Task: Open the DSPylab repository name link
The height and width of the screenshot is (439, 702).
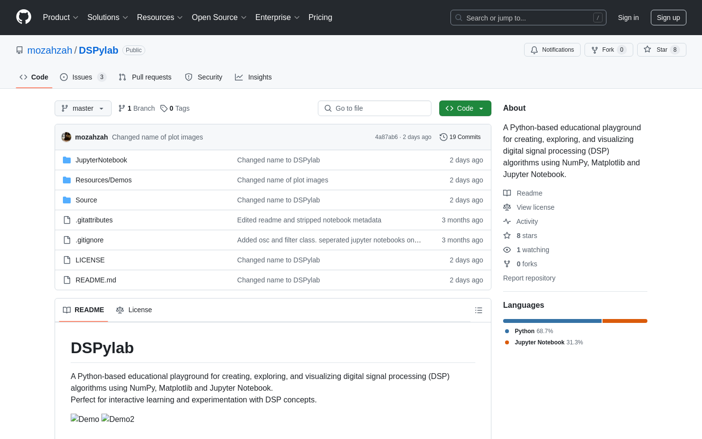Action: point(98,50)
